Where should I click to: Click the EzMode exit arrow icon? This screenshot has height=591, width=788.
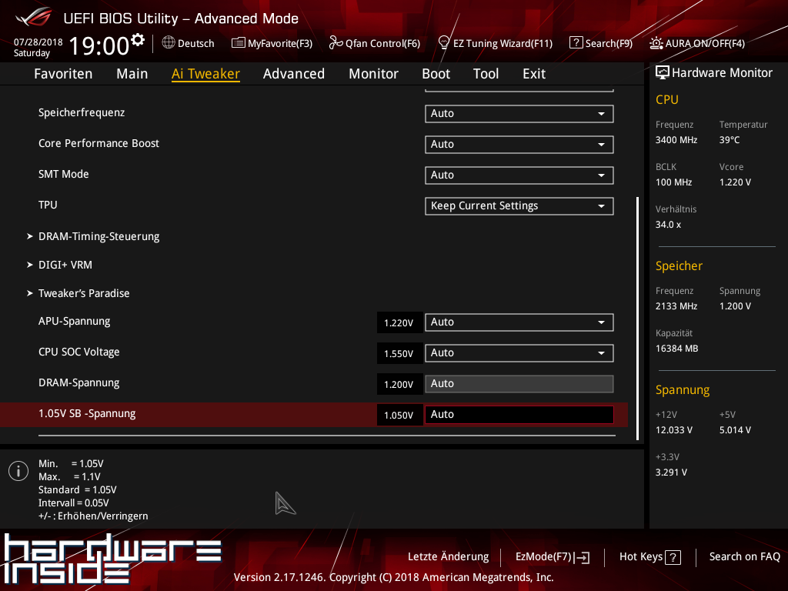tap(583, 557)
